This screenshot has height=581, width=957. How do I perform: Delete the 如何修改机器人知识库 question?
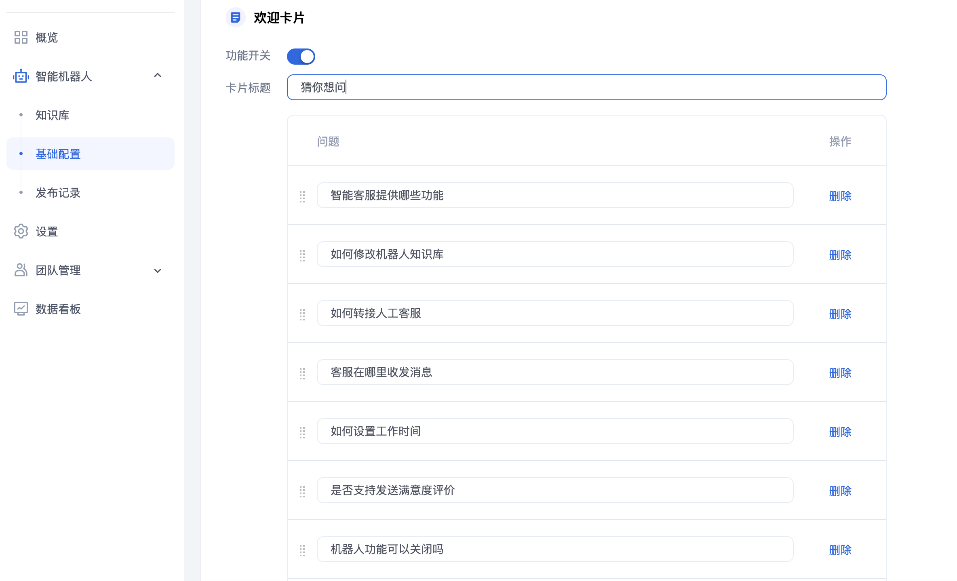pos(840,255)
